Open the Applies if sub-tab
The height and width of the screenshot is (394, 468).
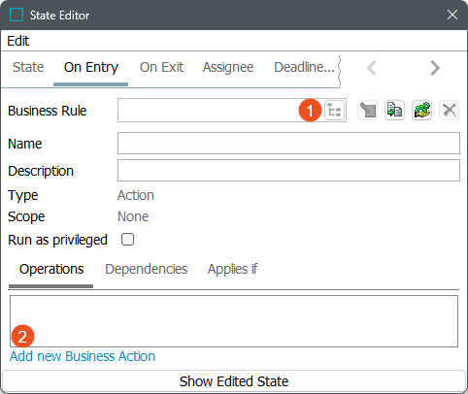coord(232,269)
